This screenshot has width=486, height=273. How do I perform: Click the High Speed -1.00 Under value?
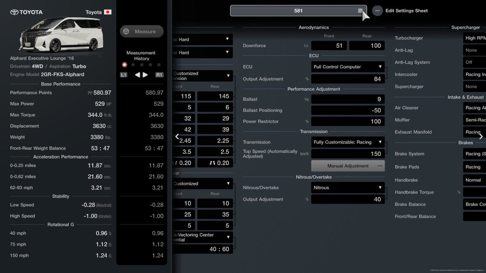pos(97,216)
